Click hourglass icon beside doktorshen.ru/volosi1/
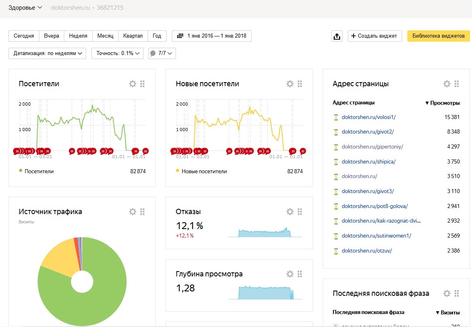The height and width of the screenshot is (327, 472). (x=335, y=117)
